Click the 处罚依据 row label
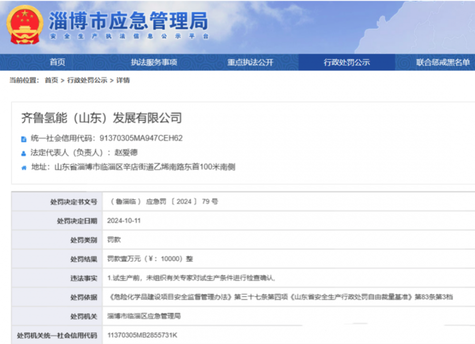Screen dimensions: 475x344 84,297
